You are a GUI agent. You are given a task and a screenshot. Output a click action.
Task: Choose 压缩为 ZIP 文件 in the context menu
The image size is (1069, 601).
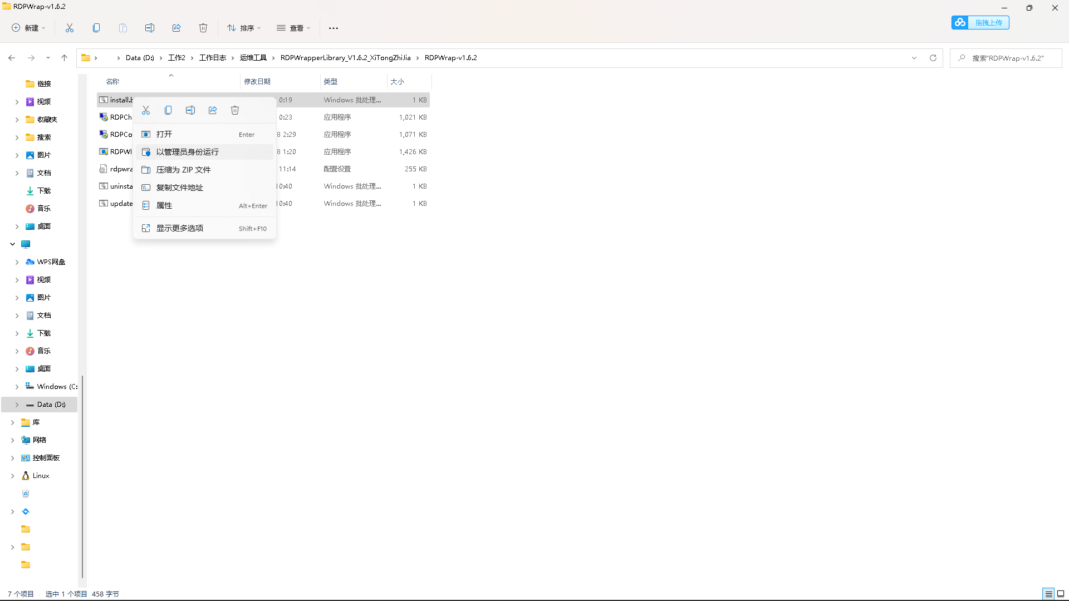click(204, 170)
